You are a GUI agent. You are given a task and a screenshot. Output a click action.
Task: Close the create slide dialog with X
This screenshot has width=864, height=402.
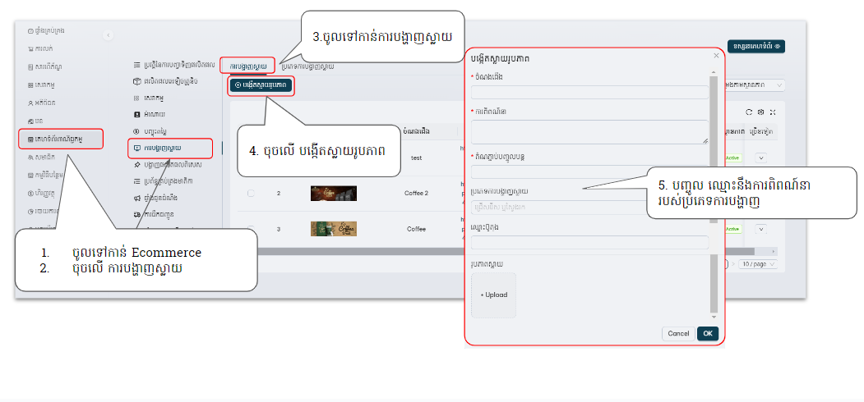pos(716,56)
